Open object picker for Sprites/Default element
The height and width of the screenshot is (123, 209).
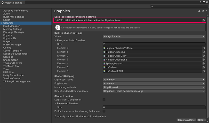pyautogui.click(x=204, y=63)
